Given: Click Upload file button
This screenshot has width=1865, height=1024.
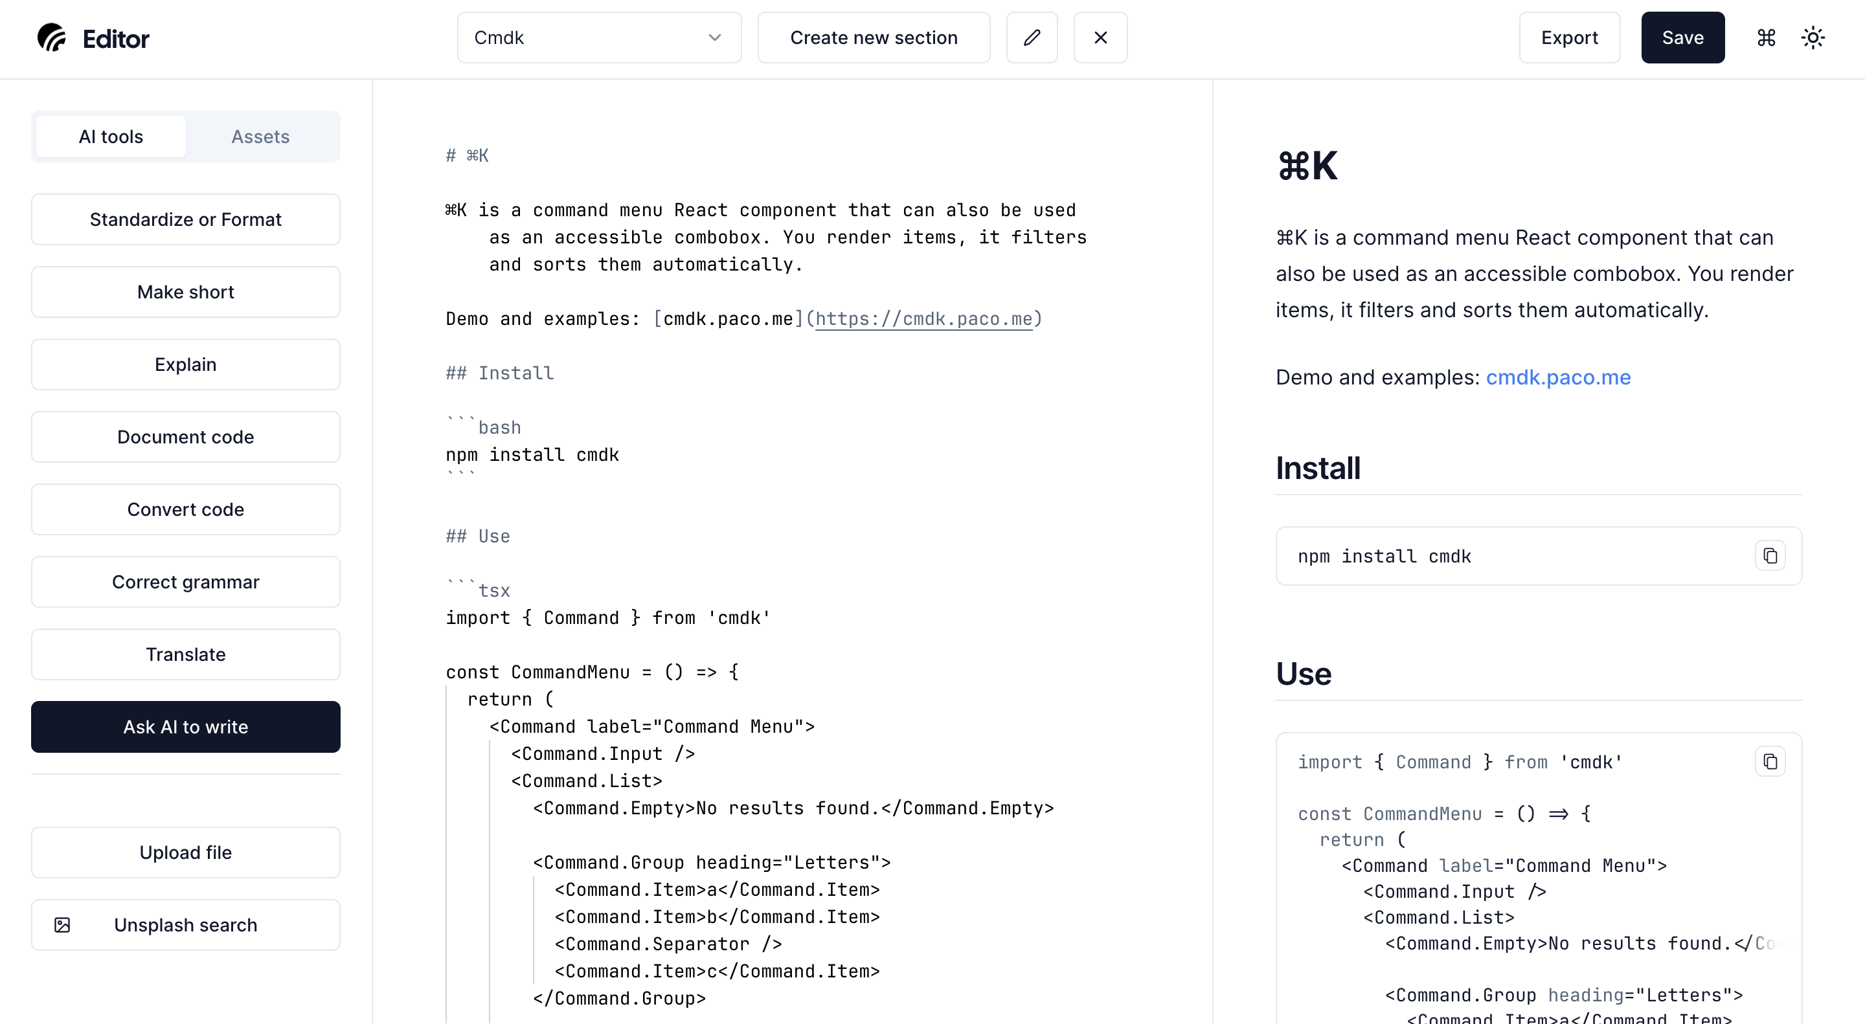Looking at the screenshot, I should coord(185,852).
